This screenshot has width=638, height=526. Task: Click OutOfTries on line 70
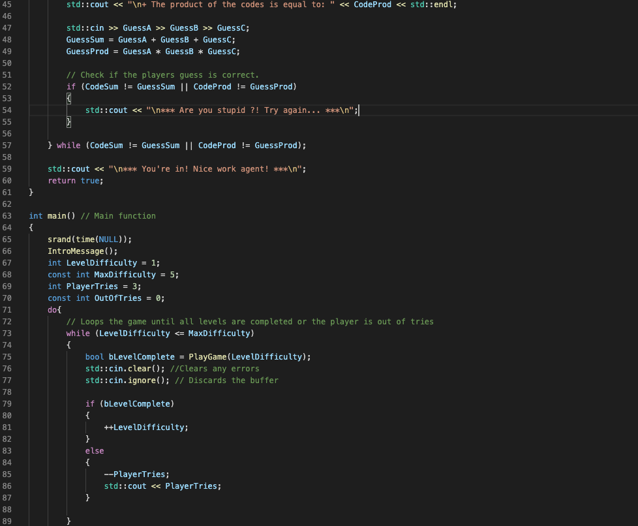(x=118, y=298)
